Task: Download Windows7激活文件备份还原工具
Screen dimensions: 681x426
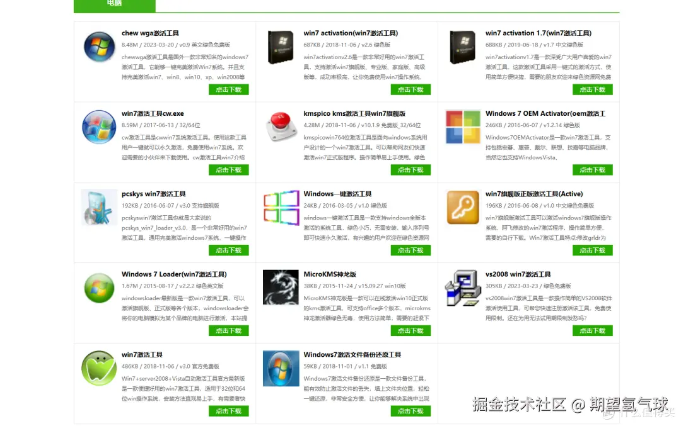Action: pyautogui.click(x=410, y=412)
